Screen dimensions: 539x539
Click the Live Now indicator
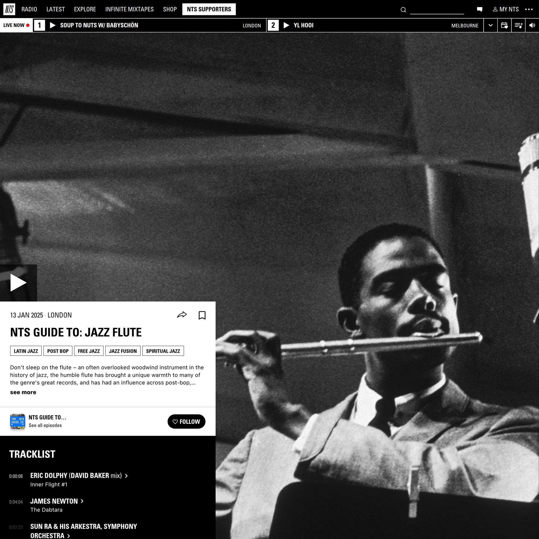click(x=16, y=25)
